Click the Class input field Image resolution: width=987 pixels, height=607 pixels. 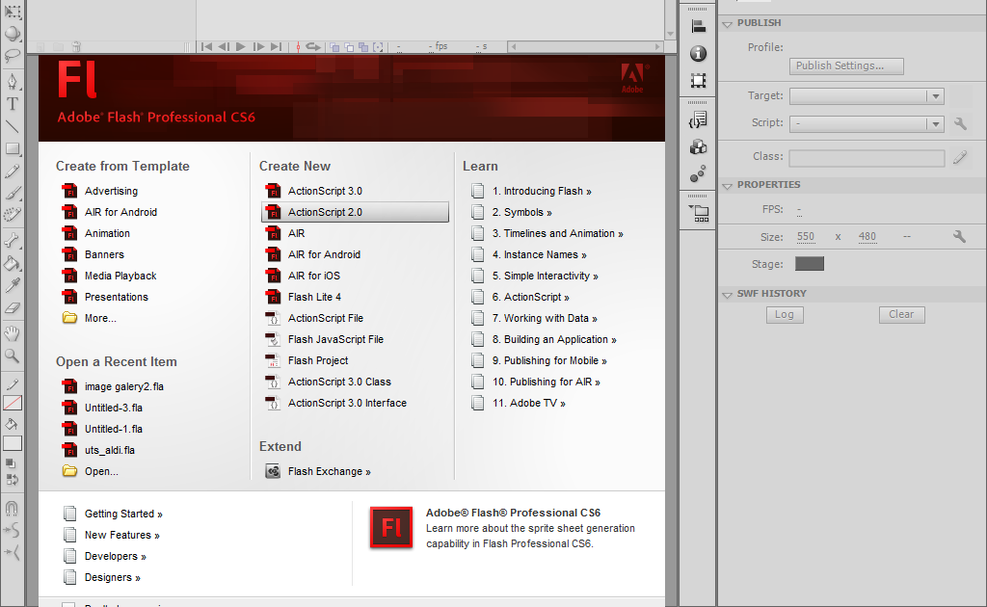pos(867,158)
